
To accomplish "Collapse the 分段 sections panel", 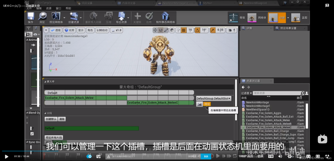I will point(45,113).
